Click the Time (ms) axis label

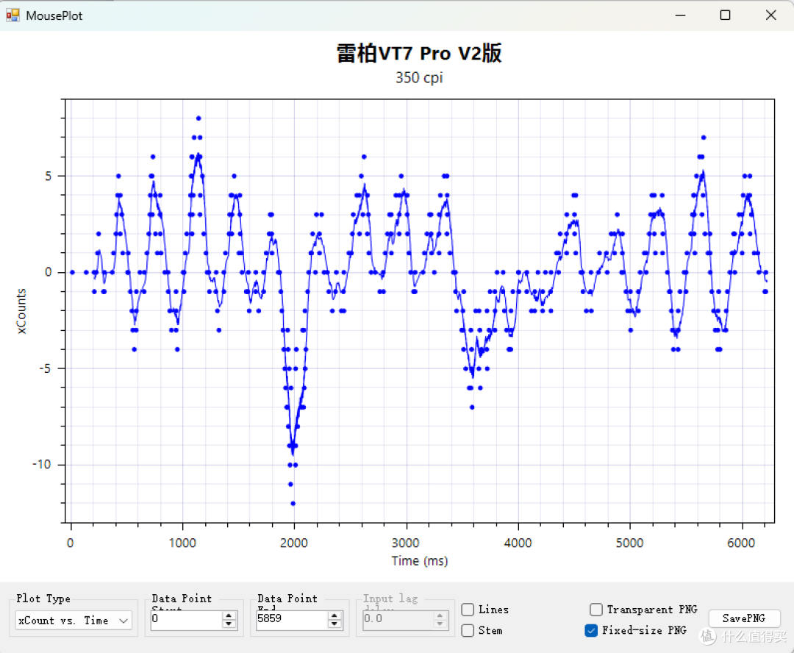[419, 561]
